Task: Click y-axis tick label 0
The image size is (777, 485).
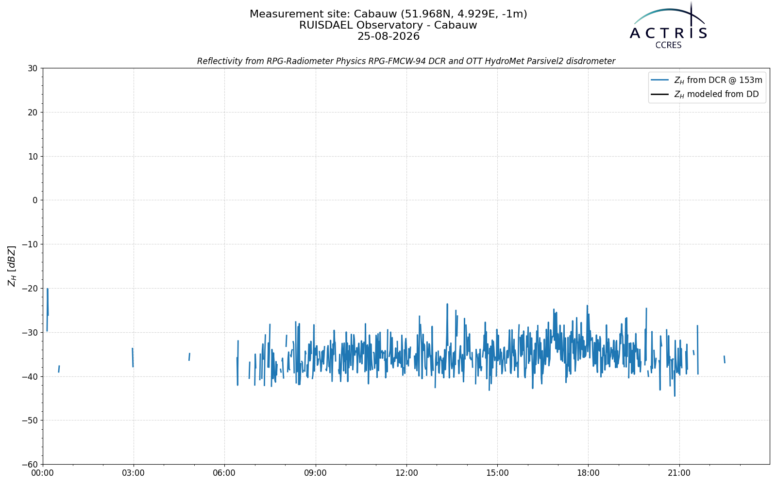Action: tap(35, 200)
